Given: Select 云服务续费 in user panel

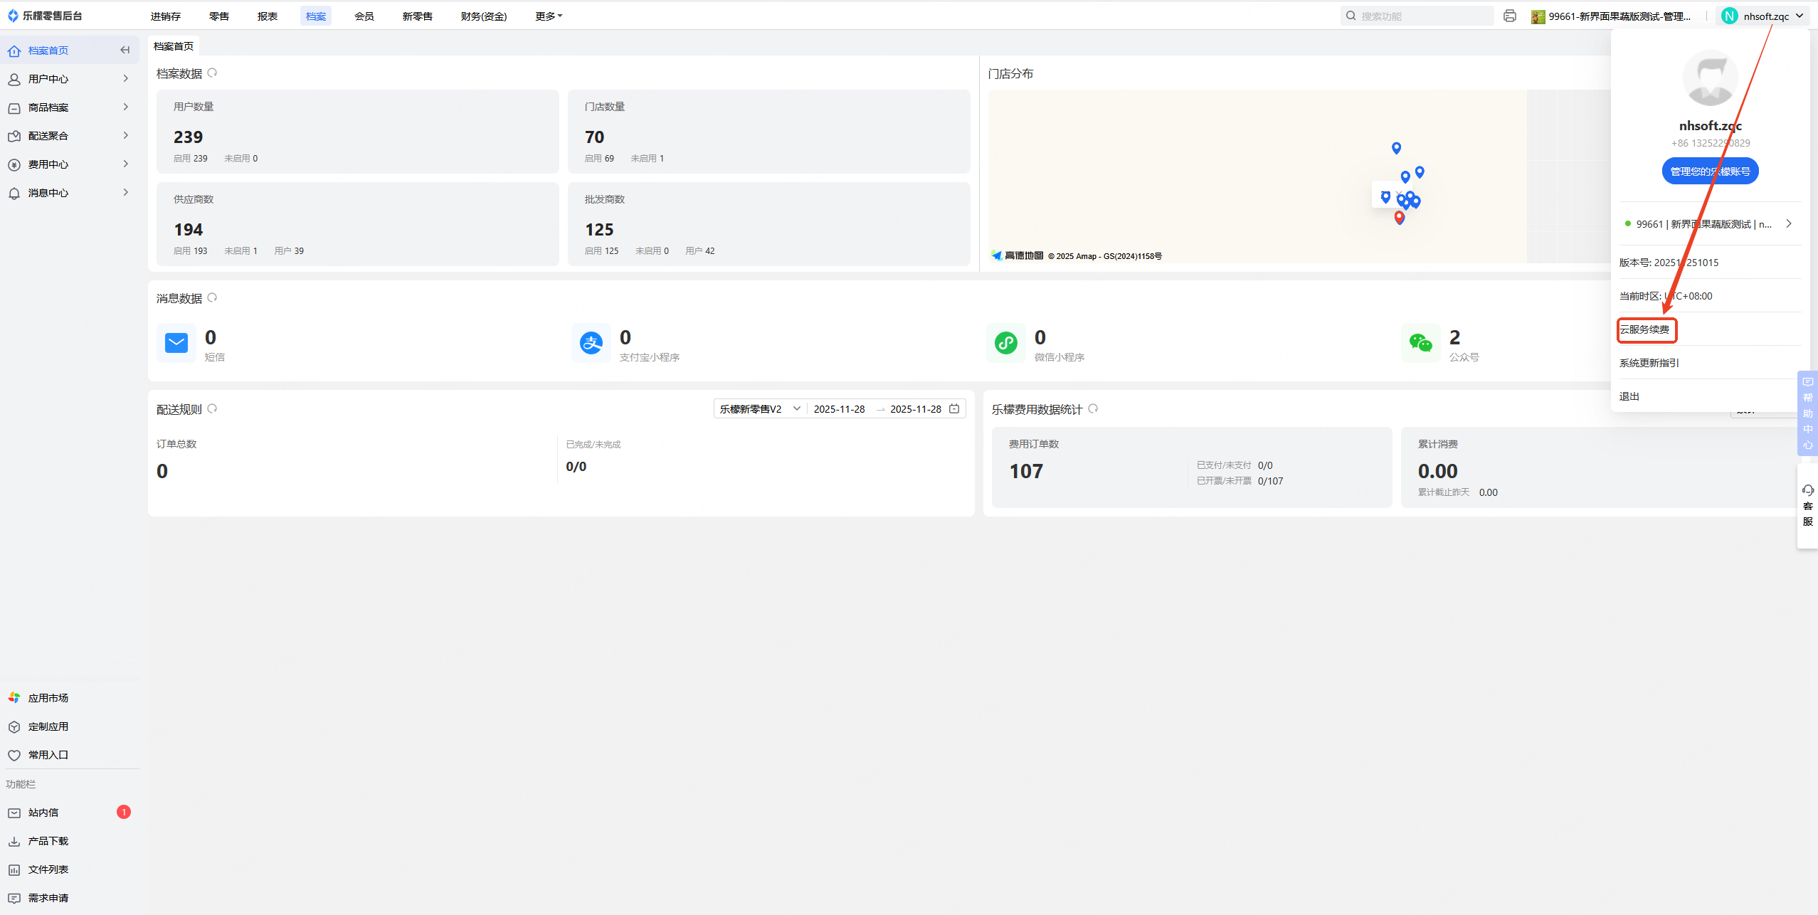Looking at the screenshot, I should pyautogui.click(x=1645, y=329).
